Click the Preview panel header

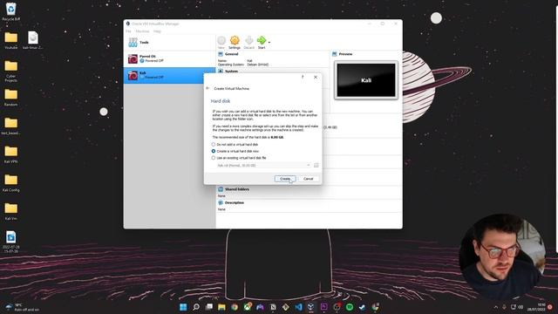coord(345,54)
